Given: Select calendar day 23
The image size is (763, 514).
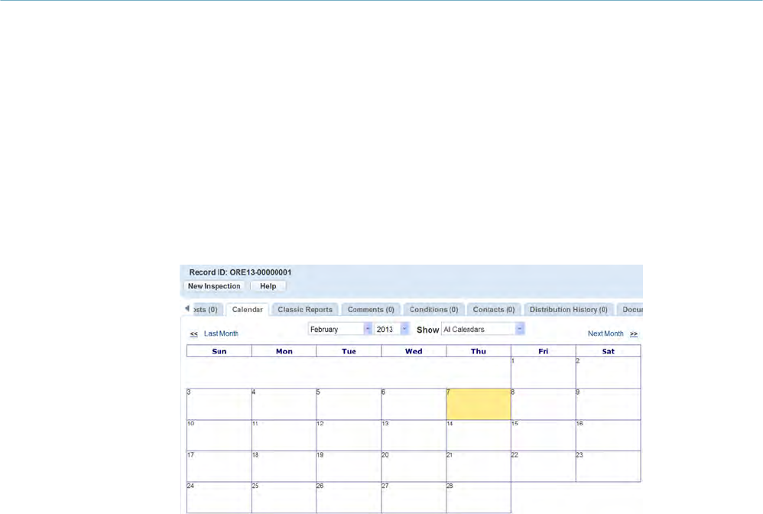Looking at the screenshot, I should [609, 467].
